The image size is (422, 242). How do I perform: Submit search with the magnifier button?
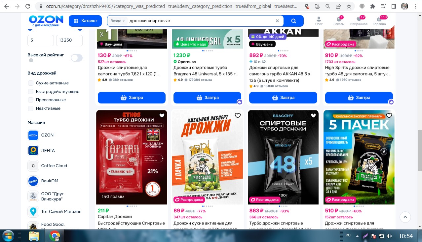point(293,21)
